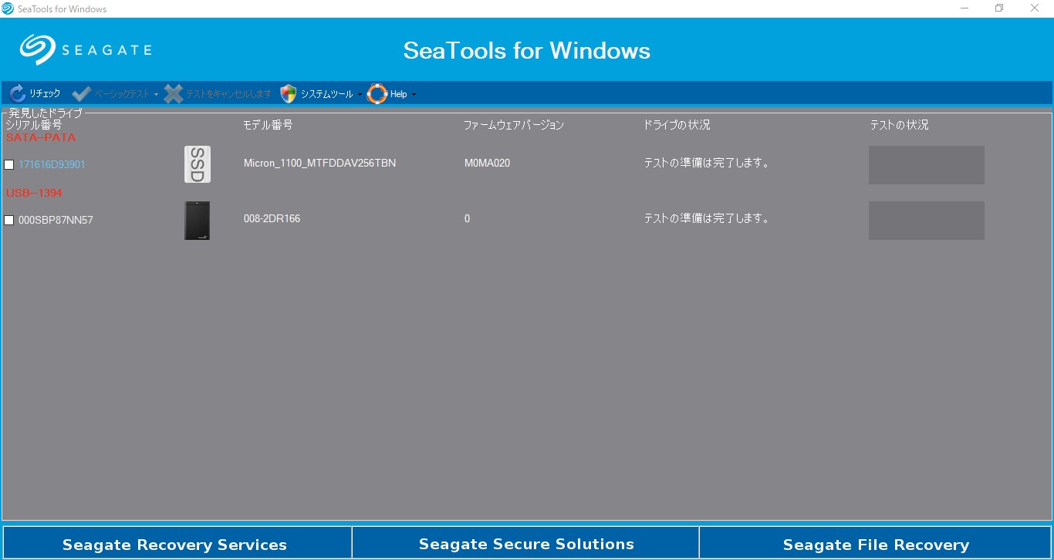Click the SeaTools icon in title bar
The width and height of the screenshot is (1054, 560).
tap(8, 8)
